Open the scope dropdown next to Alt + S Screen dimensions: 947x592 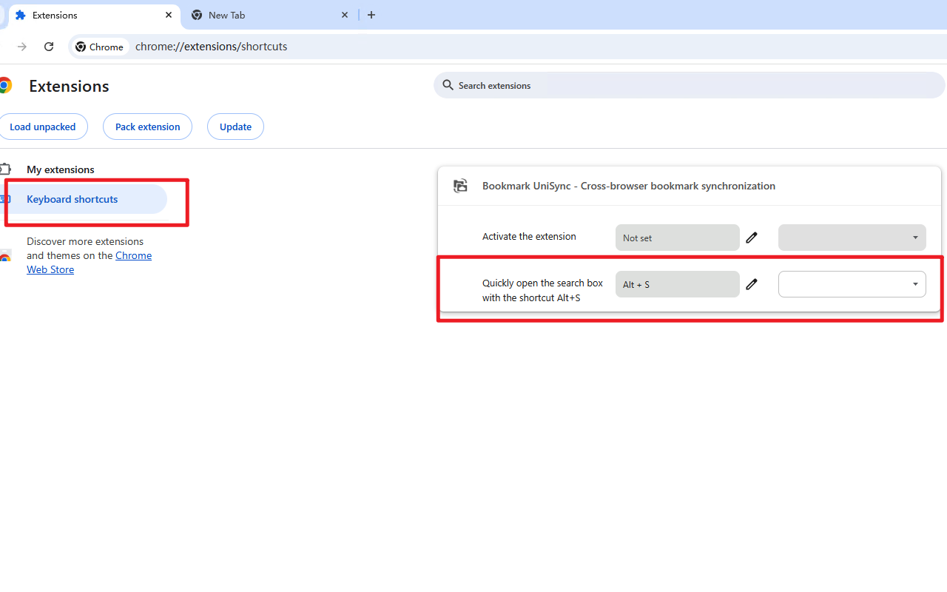point(852,284)
